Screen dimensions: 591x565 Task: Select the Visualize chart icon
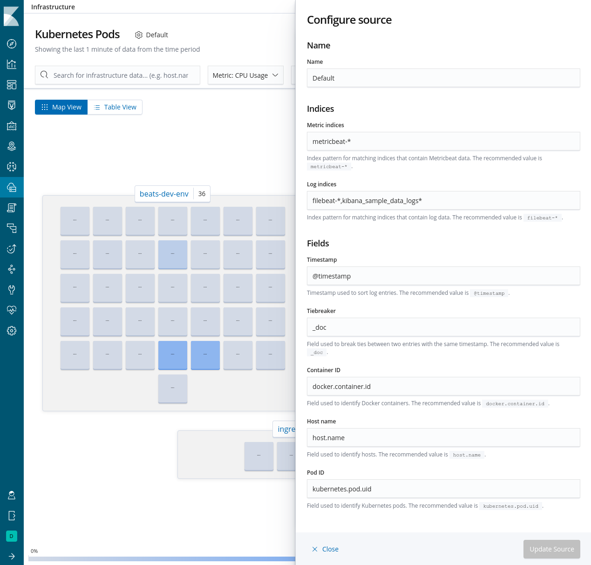(x=12, y=64)
